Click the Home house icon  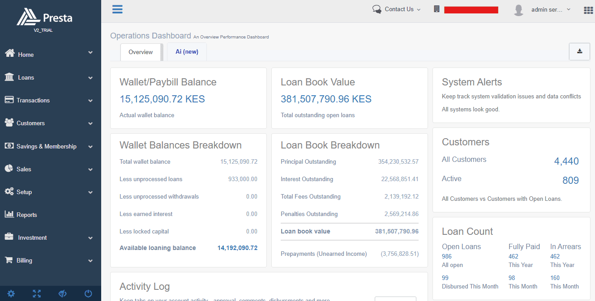[10, 54]
